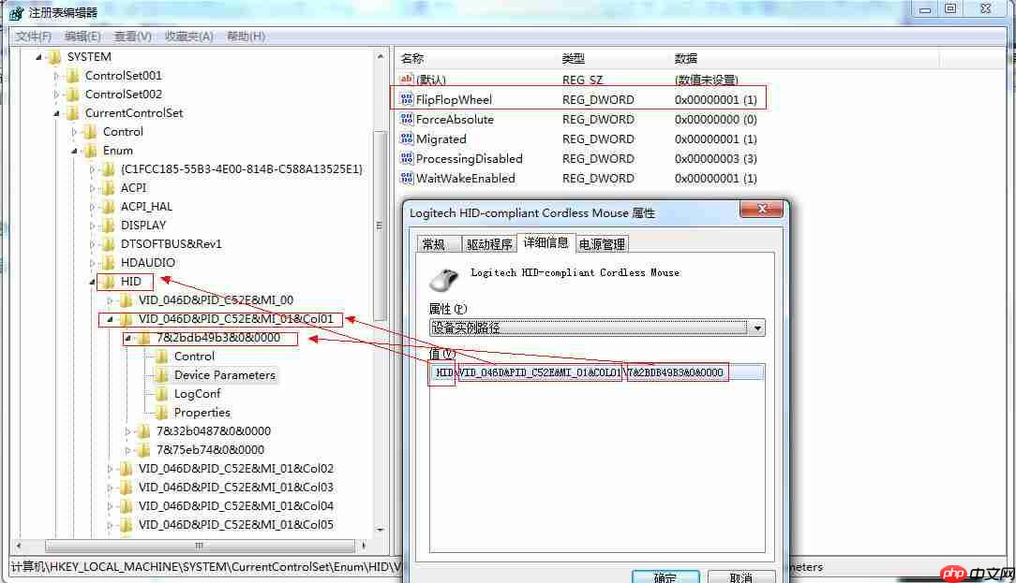
Task: Click the HID folder icon
Action: (108, 282)
